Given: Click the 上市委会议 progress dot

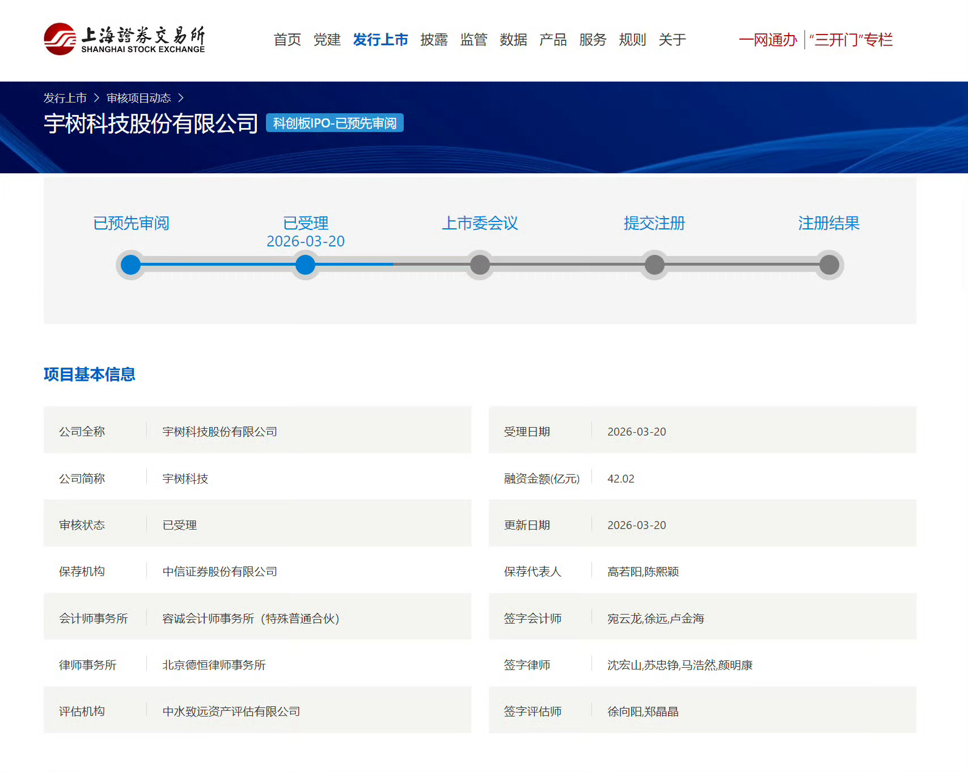Looking at the screenshot, I should tap(480, 265).
